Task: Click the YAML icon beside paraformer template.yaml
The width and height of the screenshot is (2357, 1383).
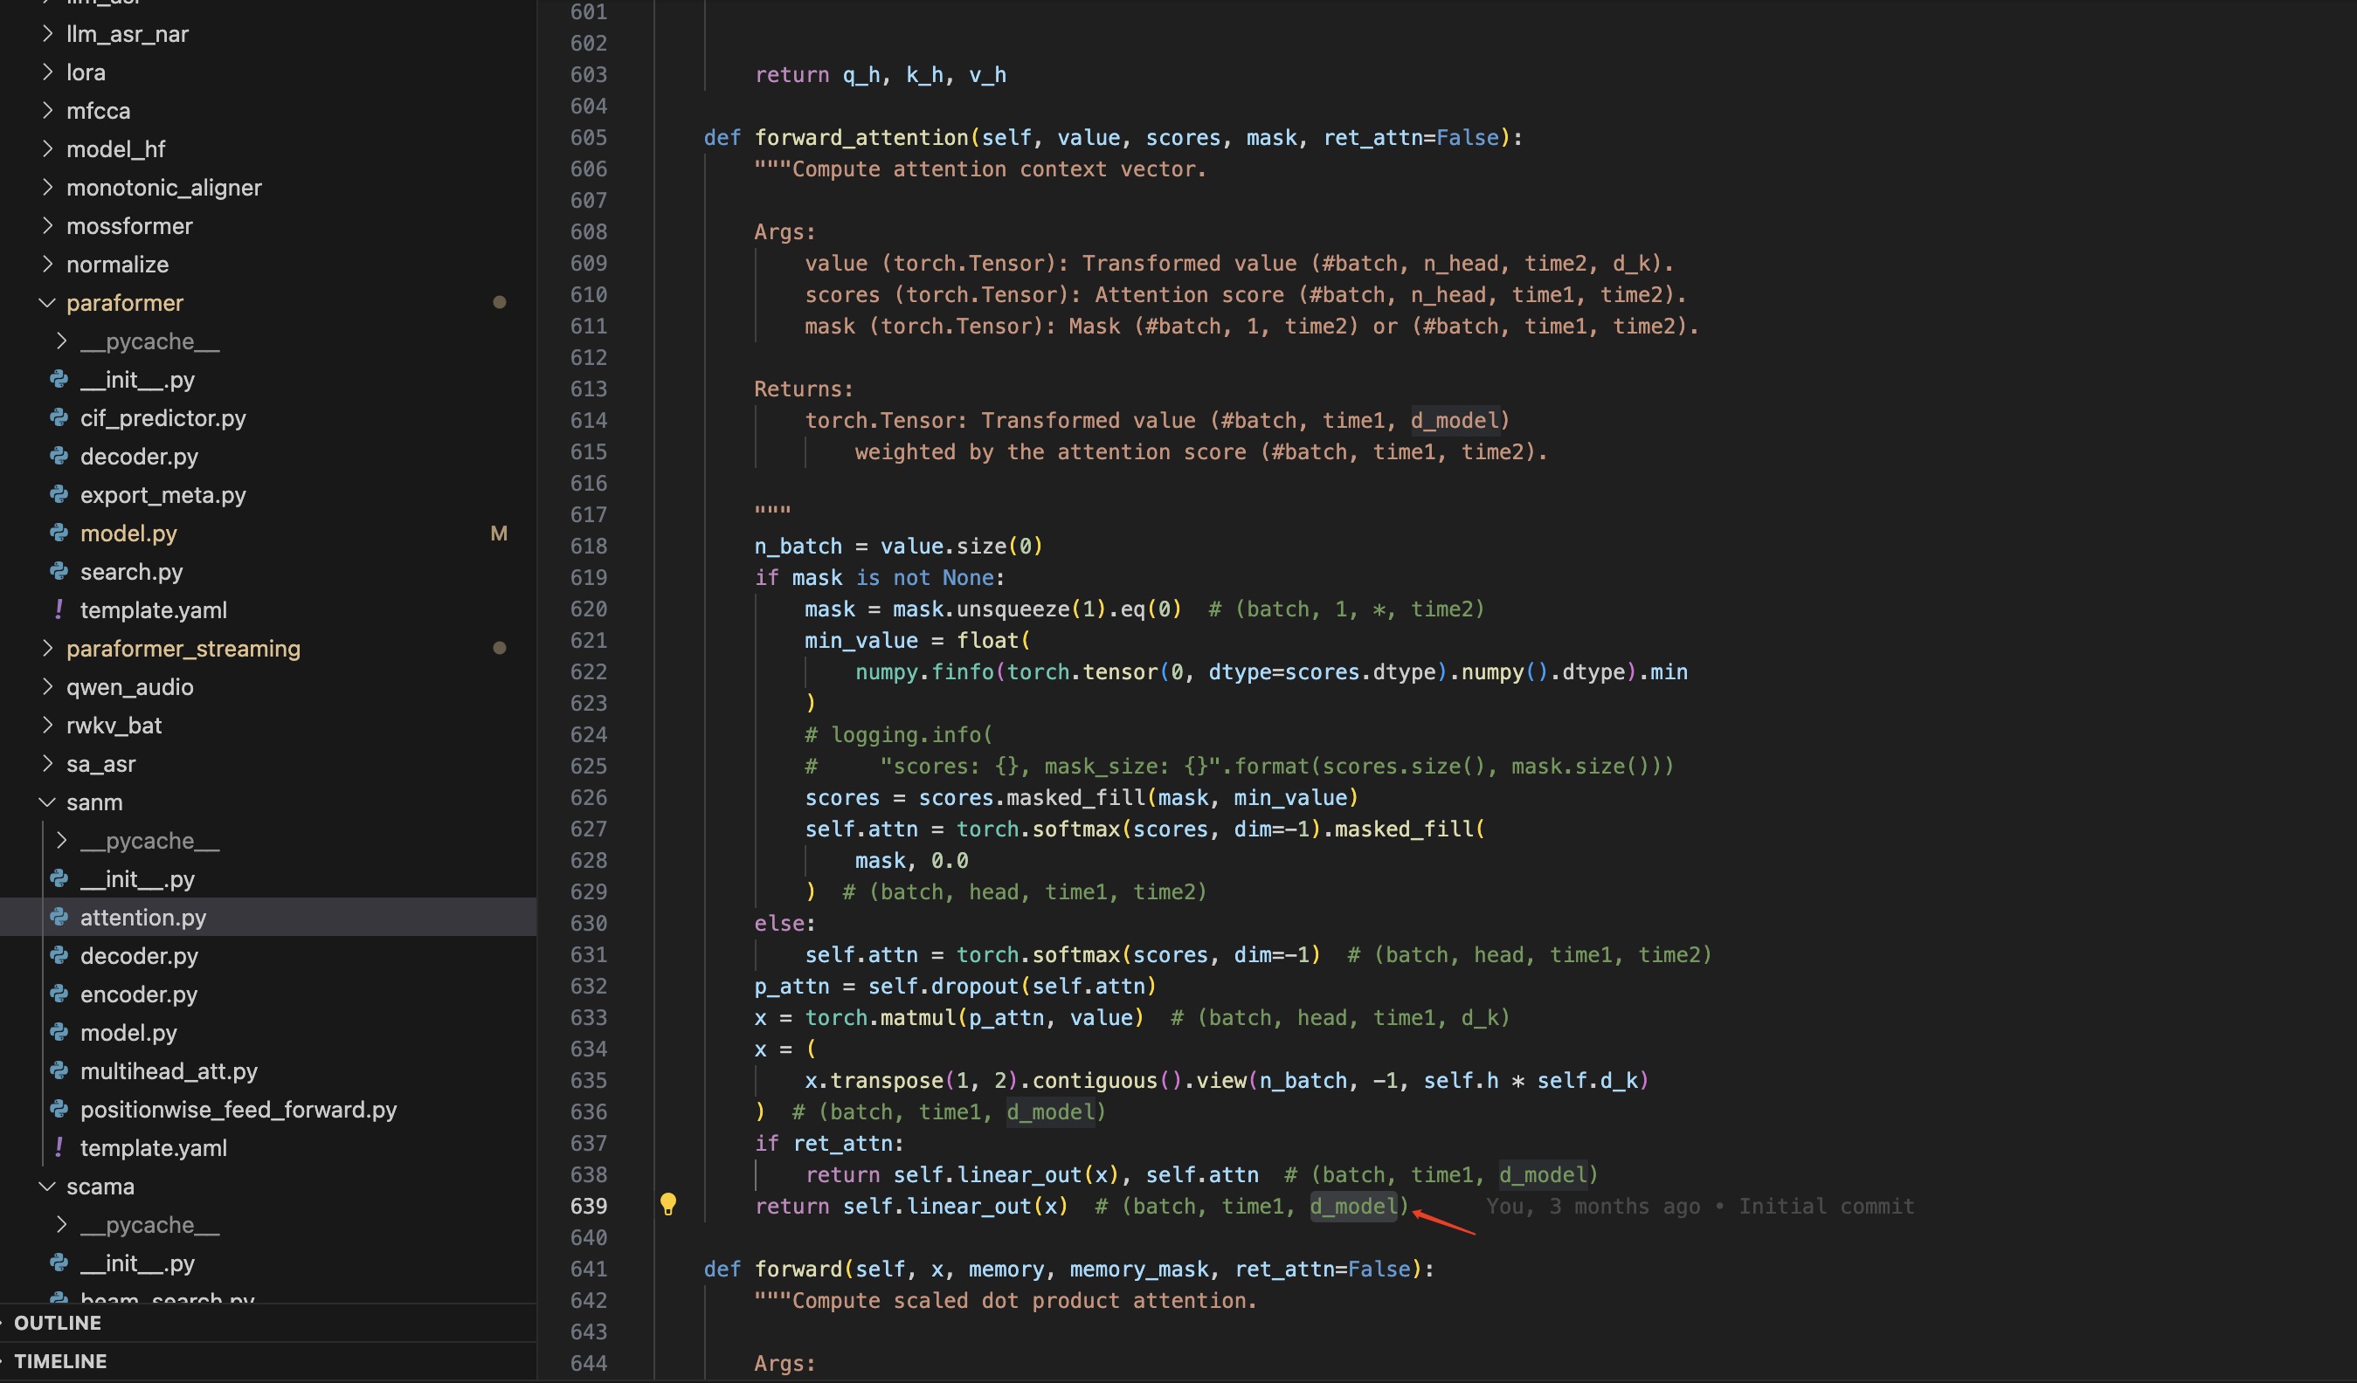Action: coord(59,609)
